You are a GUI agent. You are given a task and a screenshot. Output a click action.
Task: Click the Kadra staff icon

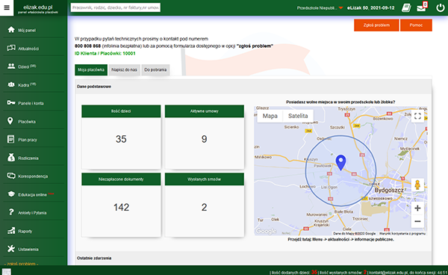pos(11,84)
